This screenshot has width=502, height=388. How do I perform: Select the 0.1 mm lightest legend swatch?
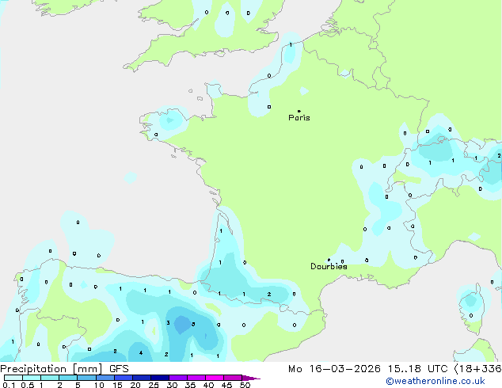(13, 378)
